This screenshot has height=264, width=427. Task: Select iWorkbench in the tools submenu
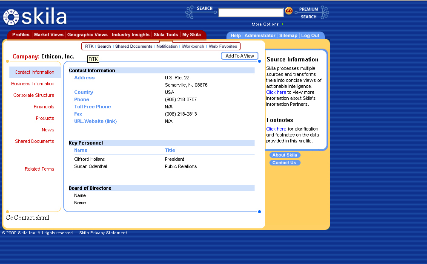click(x=193, y=46)
